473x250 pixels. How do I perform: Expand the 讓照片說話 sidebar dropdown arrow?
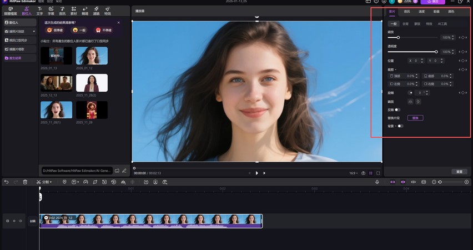point(34,32)
